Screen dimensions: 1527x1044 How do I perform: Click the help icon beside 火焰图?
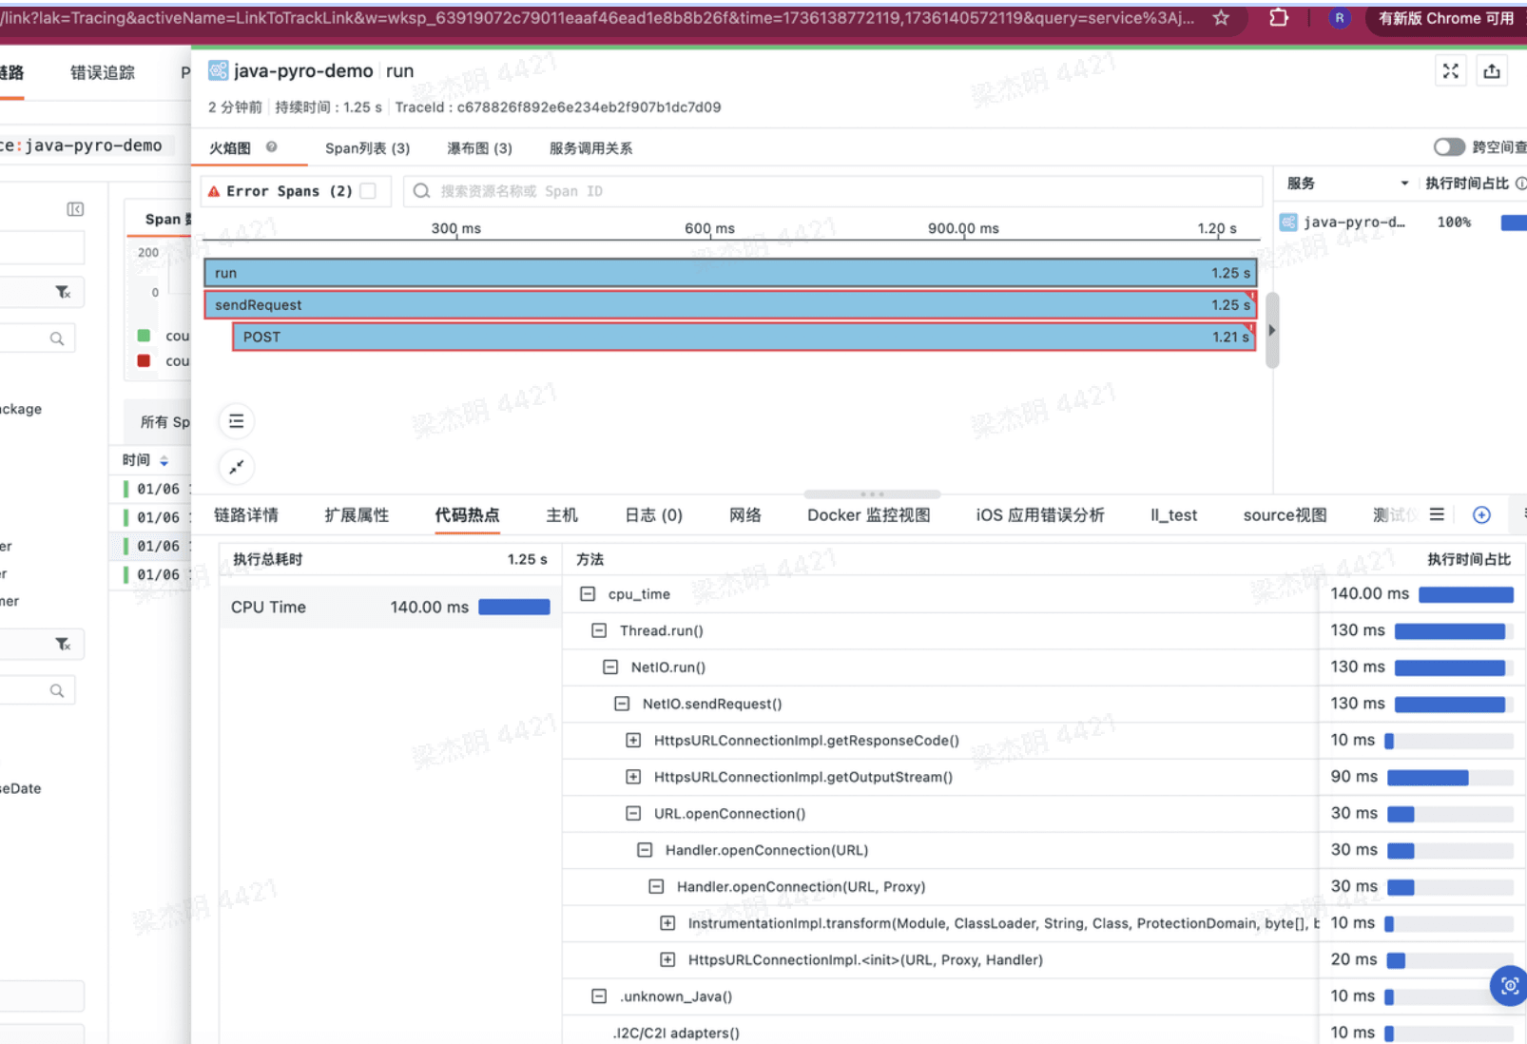click(272, 147)
